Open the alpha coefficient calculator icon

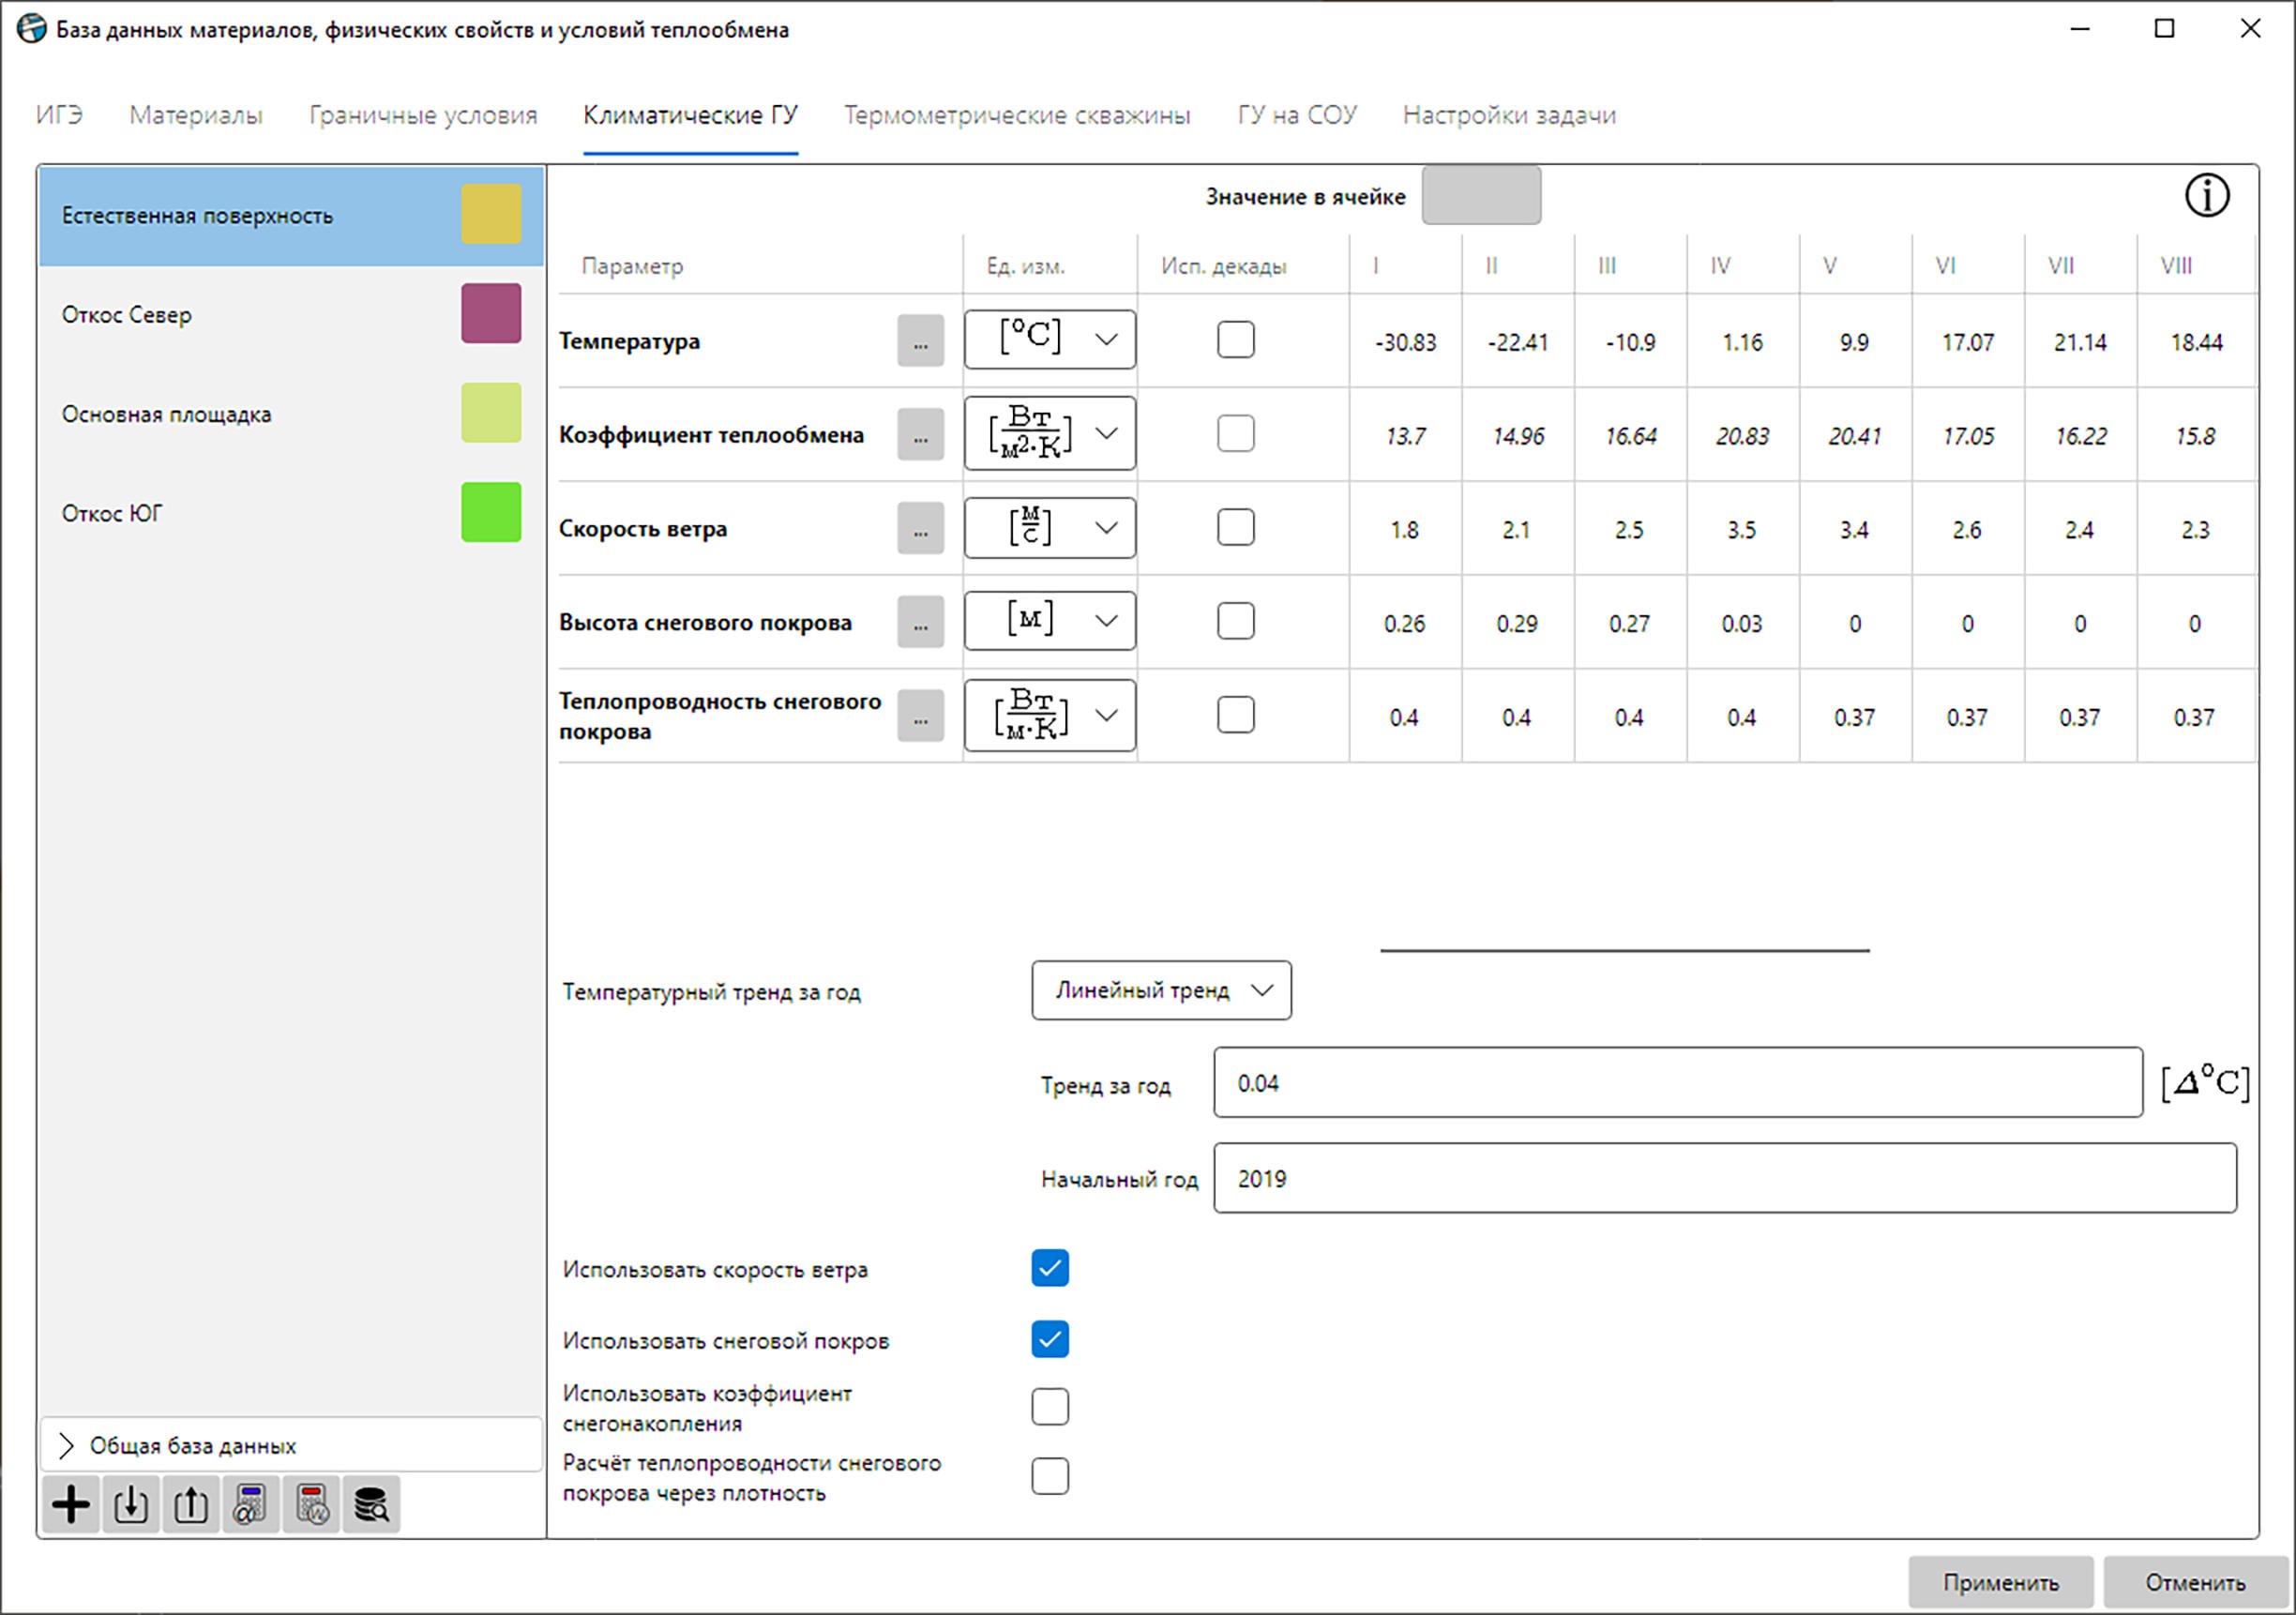click(250, 1504)
